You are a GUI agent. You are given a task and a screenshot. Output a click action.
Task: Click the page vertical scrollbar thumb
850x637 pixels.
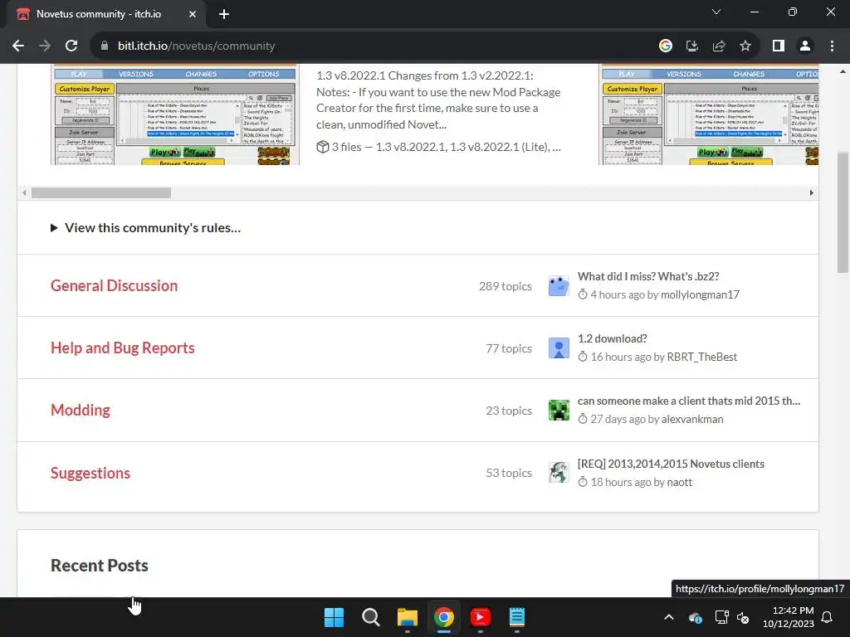(843, 212)
